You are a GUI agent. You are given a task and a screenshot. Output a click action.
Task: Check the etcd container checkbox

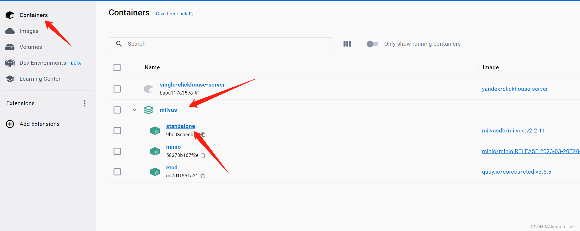117,172
